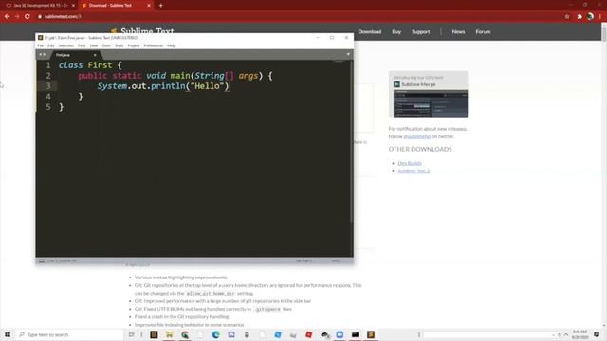Open the browser profile avatar
Image resolution: width=607 pixels, height=341 pixels.
point(590,17)
